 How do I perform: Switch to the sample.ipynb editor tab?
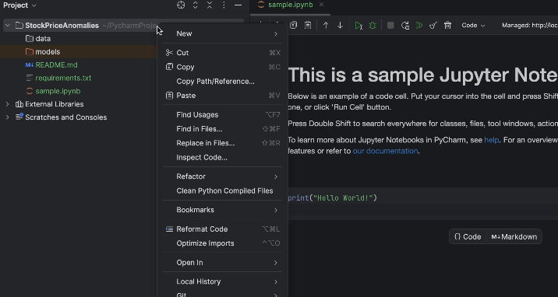click(x=291, y=5)
